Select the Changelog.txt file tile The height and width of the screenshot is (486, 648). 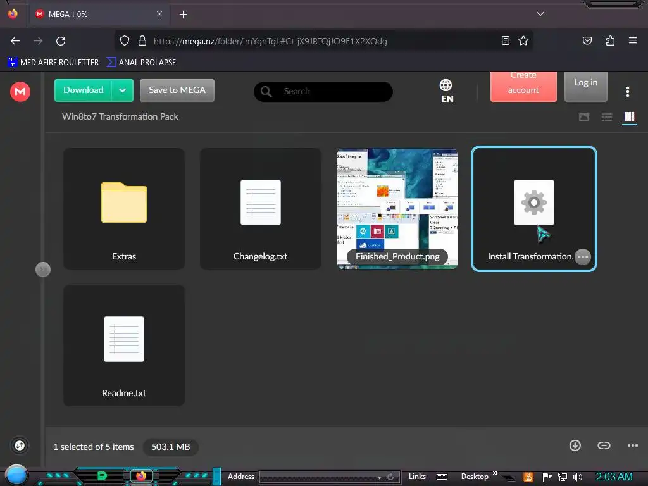click(260, 209)
